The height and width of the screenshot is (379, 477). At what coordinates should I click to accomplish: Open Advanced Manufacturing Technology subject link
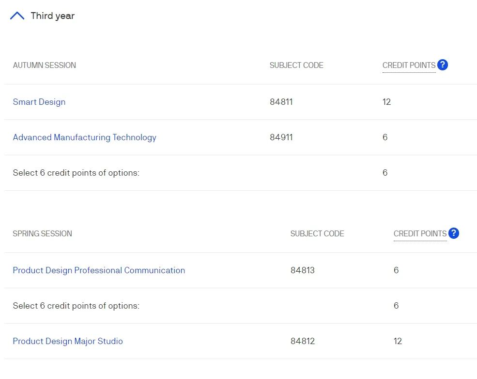pyautogui.click(x=85, y=137)
